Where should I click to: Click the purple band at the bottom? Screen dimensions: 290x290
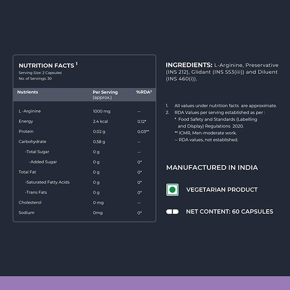click(x=145, y=283)
